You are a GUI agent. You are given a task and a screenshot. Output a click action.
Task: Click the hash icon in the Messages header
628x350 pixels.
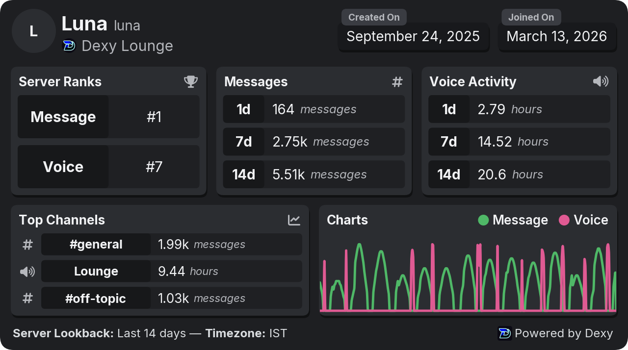tap(397, 82)
